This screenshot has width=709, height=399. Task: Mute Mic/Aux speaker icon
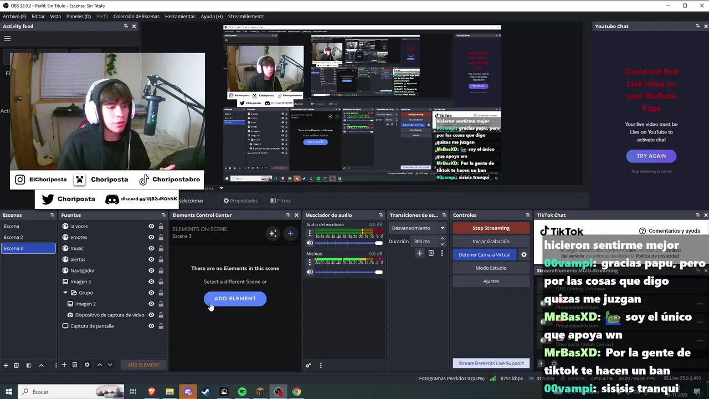(310, 272)
